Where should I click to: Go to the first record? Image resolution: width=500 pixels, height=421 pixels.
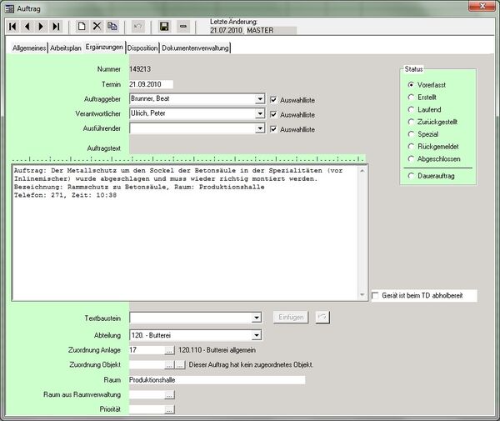[13, 27]
